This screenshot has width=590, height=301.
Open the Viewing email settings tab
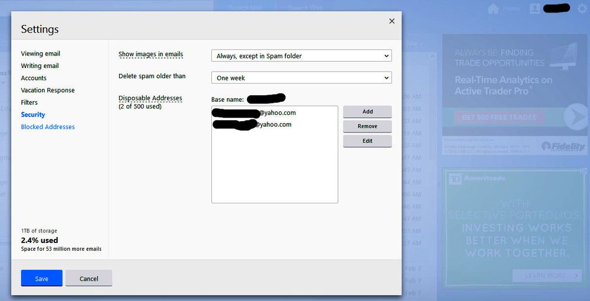[x=41, y=54]
